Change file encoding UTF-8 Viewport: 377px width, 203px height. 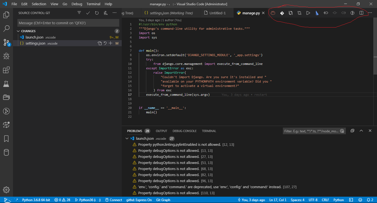point(313,200)
